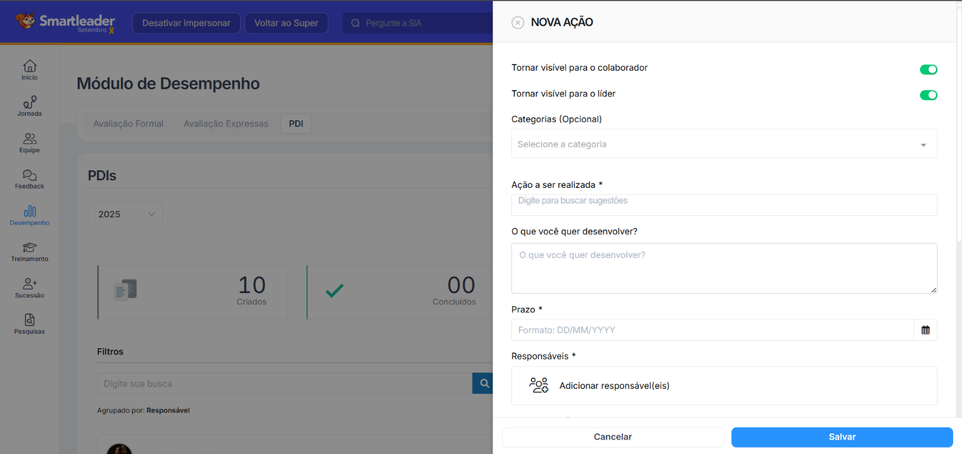The height and width of the screenshot is (454, 962).
Task: Toggle visibility for the líder
Action: point(928,95)
